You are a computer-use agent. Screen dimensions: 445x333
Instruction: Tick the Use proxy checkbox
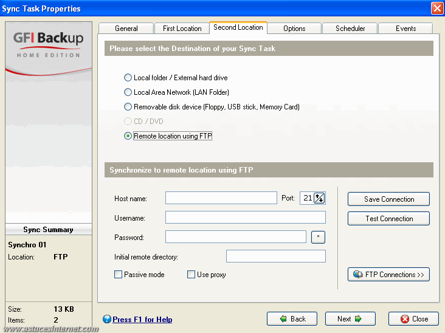(191, 275)
